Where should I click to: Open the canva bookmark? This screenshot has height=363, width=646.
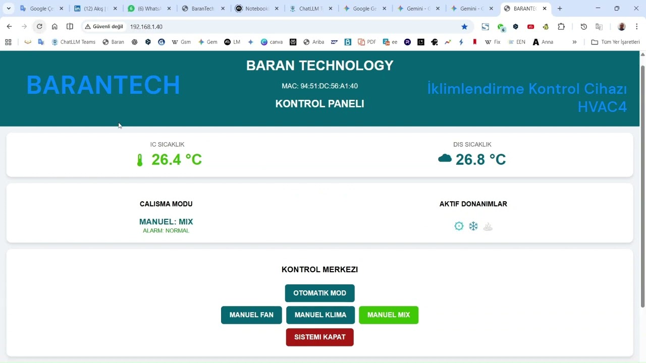(272, 42)
